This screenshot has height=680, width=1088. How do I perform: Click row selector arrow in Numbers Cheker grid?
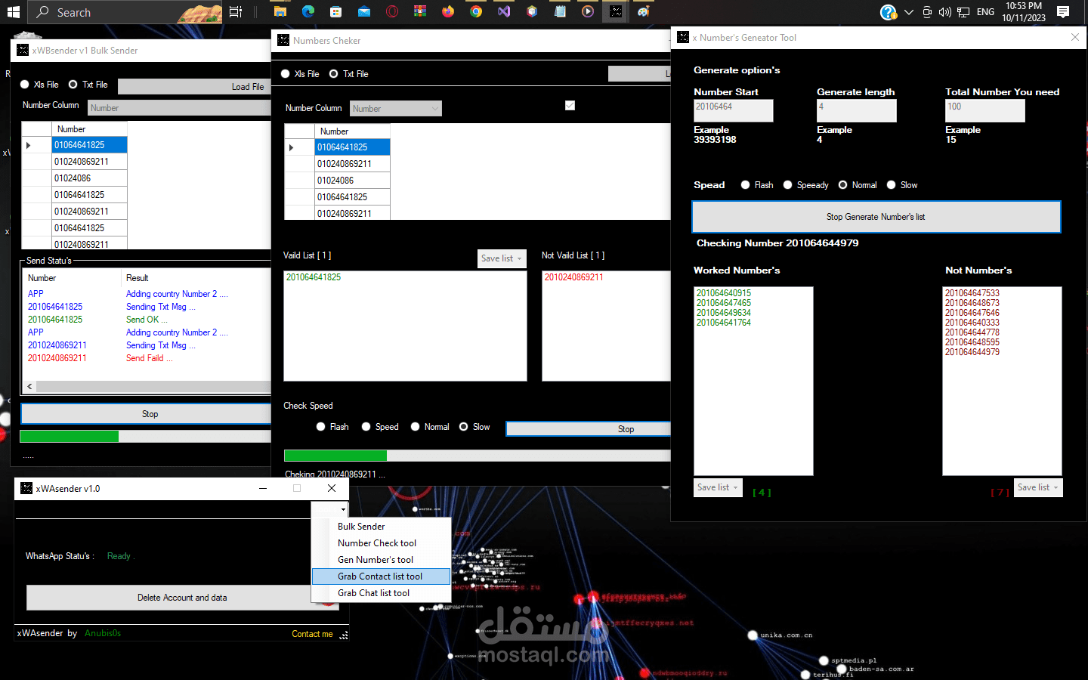coord(292,147)
